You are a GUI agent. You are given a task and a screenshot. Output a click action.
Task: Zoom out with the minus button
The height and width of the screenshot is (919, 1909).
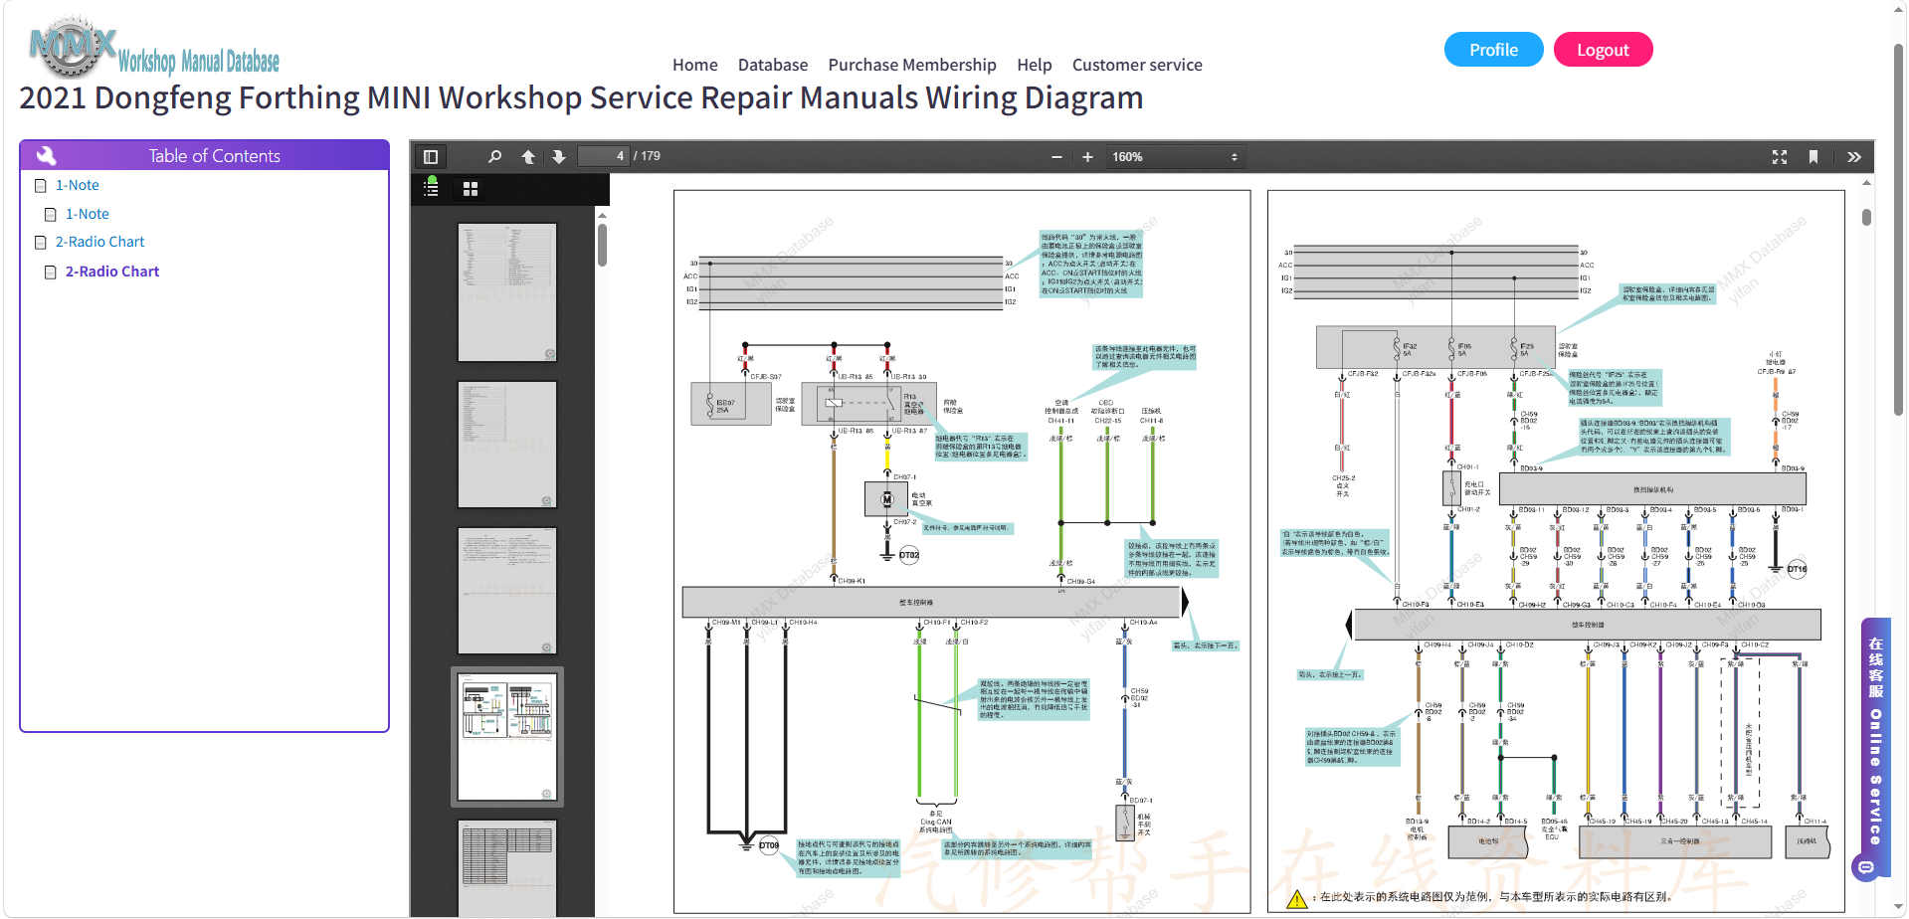(x=1056, y=157)
